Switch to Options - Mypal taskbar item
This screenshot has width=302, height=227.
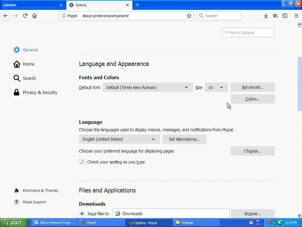coord(149,223)
